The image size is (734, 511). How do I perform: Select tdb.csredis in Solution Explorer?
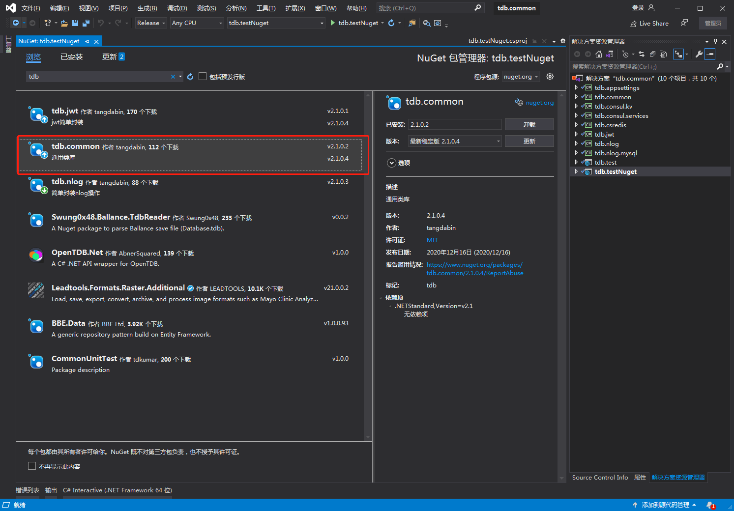pos(610,125)
